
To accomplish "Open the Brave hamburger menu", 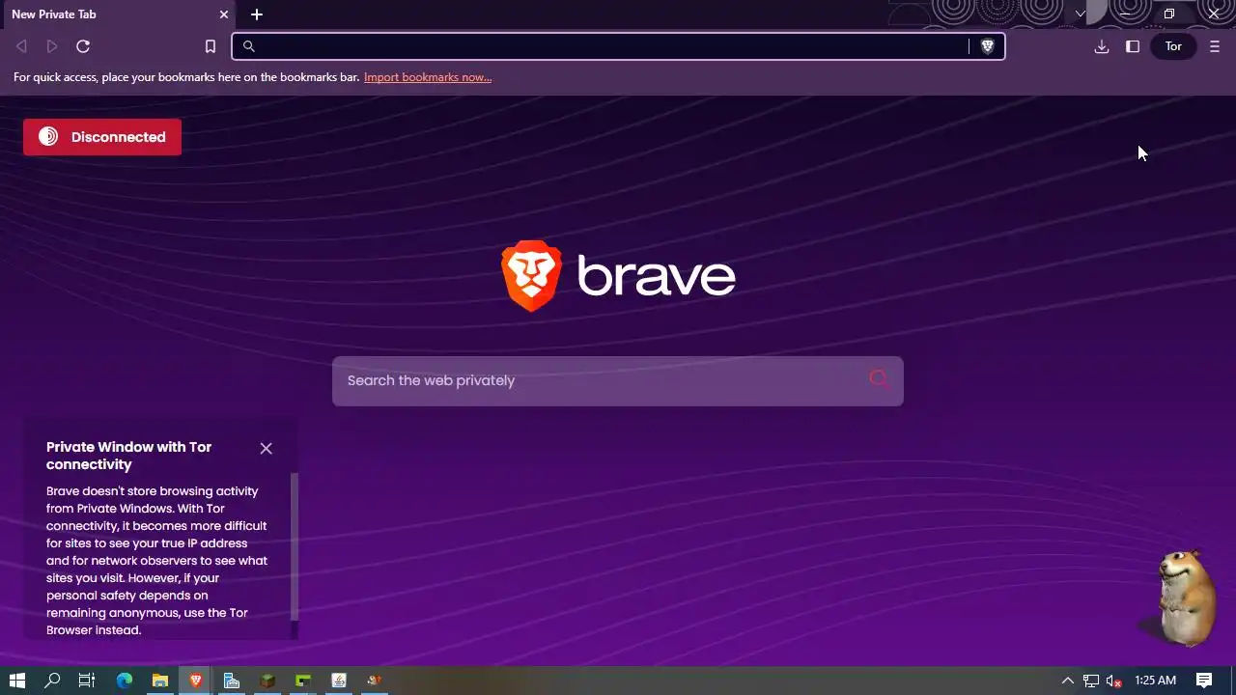I will tap(1215, 46).
